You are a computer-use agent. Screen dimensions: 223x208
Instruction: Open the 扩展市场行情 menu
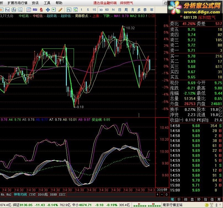(17, 3)
